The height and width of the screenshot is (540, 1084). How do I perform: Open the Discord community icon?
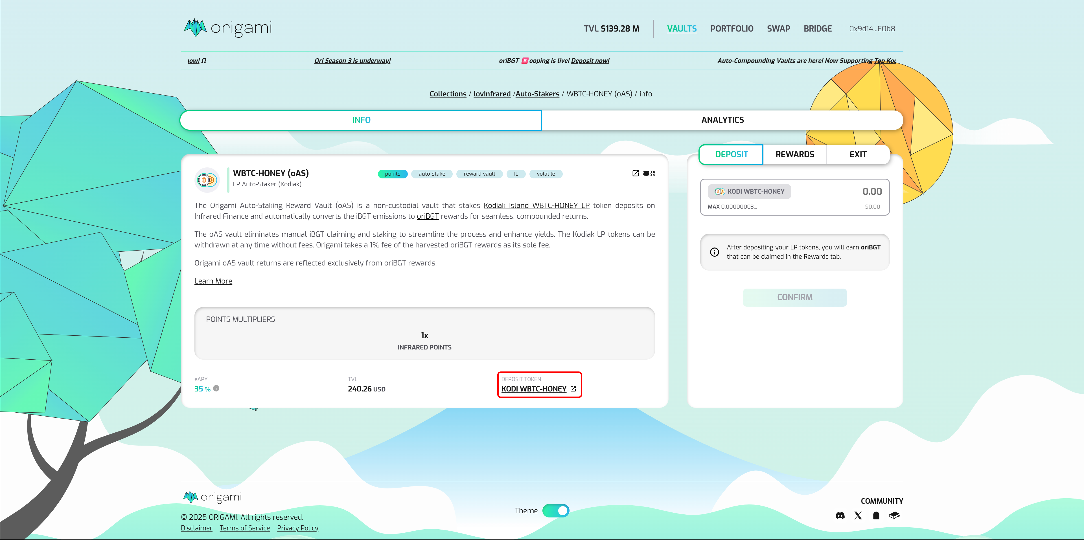click(x=840, y=516)
